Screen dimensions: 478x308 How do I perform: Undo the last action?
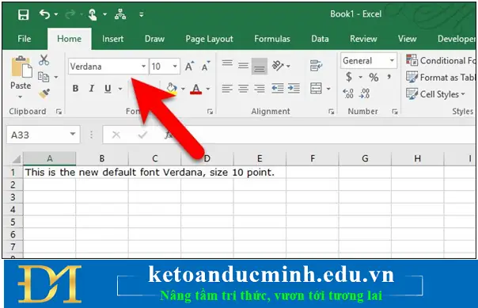point(44,14)
